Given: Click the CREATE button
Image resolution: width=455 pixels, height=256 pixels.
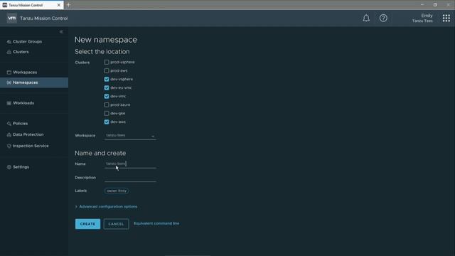Looking at the screenshot, I should pyautogui.click(x=87, y=224).
